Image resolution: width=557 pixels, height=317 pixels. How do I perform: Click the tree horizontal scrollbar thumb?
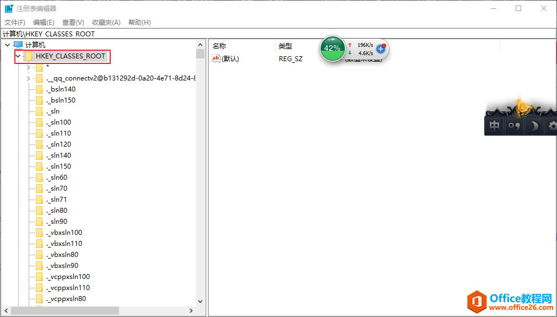tap(65, 310)
